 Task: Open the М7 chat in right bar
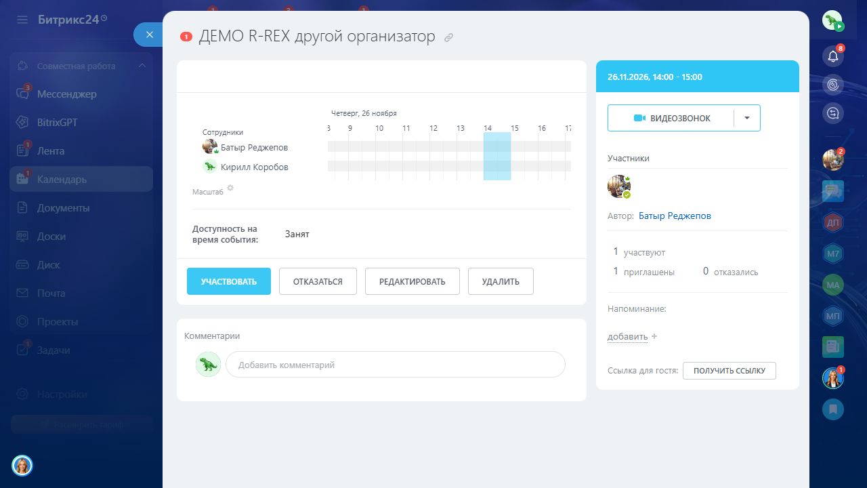(x=833, y=254)
